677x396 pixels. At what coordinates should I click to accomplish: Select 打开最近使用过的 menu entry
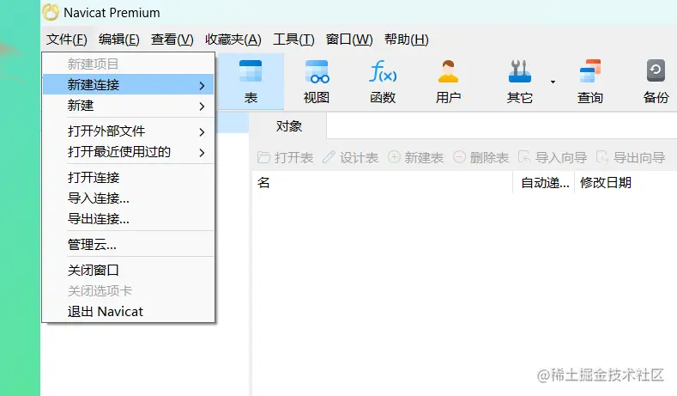click(129, 152)
